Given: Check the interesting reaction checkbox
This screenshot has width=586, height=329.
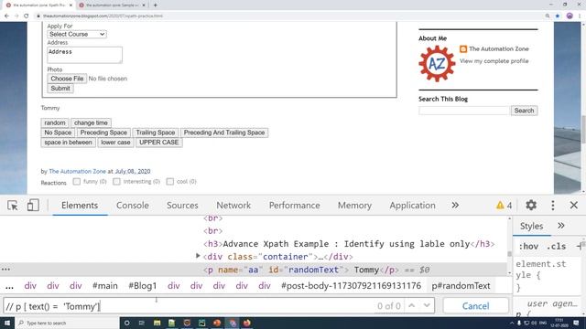Looking at the screenshot, I should (x=116, y=181).
